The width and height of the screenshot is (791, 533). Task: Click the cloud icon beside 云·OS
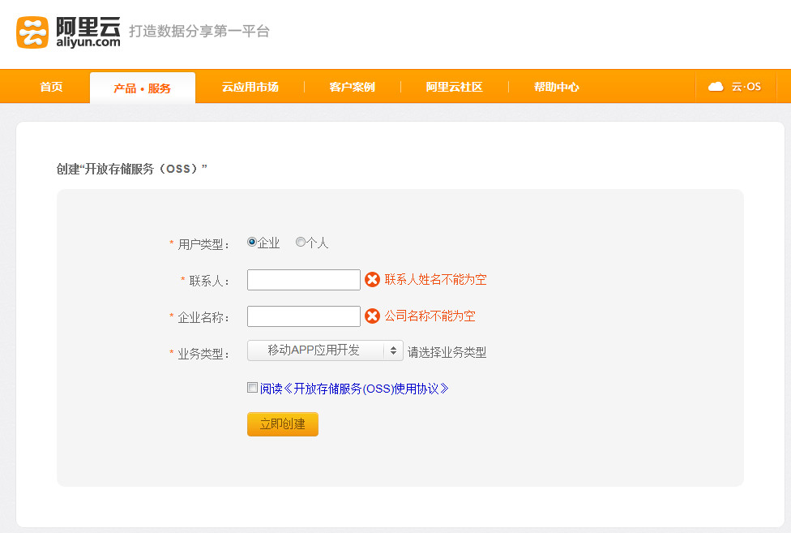[716, 87]
